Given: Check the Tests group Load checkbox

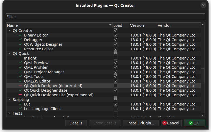Looking at the screenshot, I should [x=116, y=113].
